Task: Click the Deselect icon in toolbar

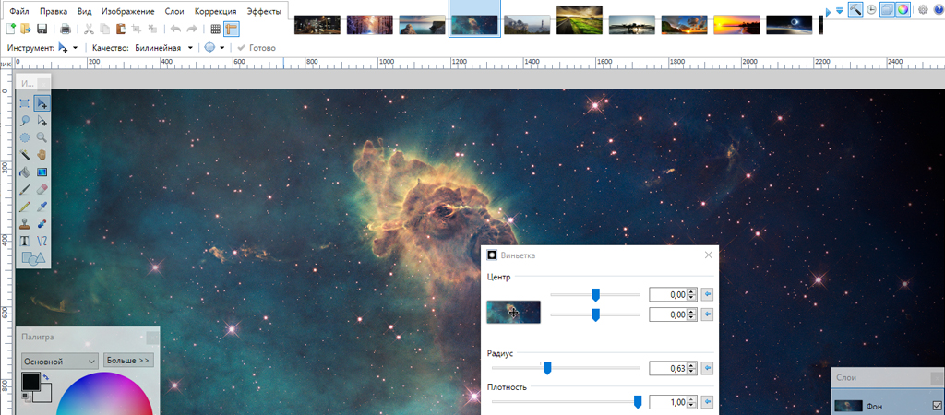Action: [152, 29]
